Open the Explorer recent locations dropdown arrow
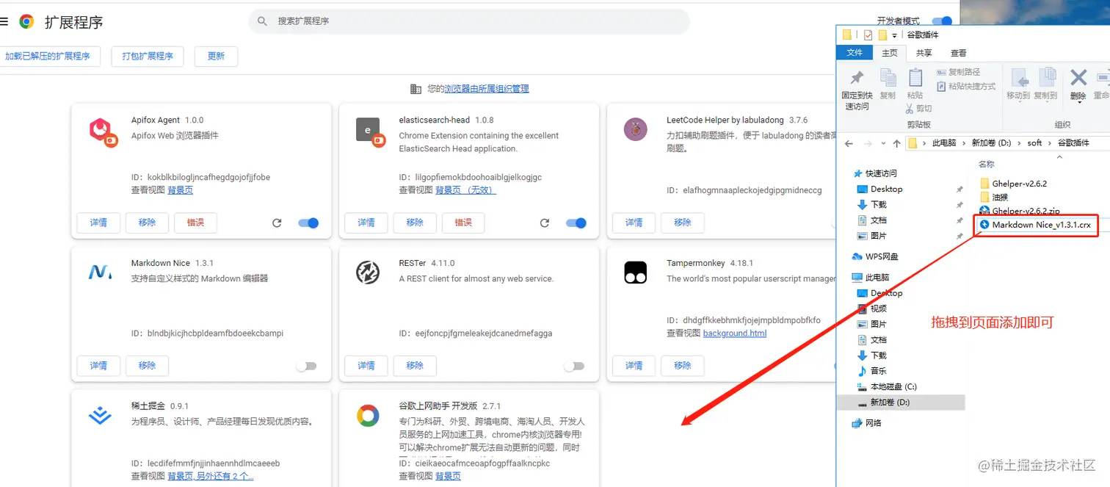 click(882, 143)
